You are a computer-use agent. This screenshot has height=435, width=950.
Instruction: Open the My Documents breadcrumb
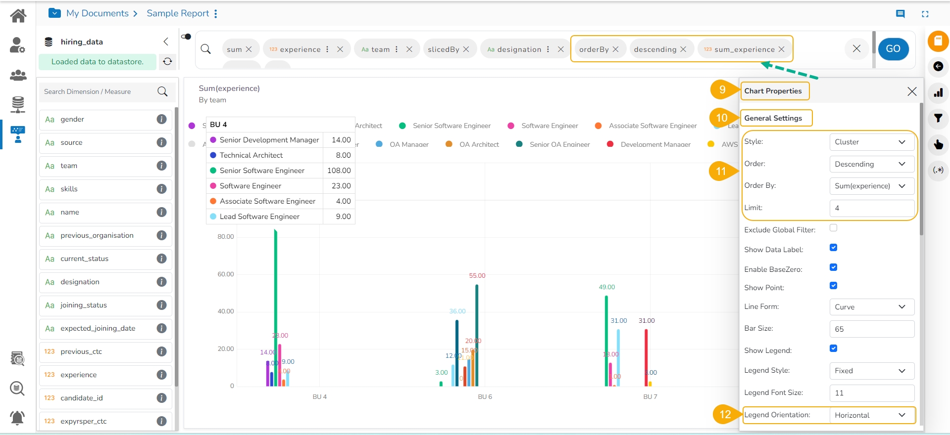click(97, 13)
